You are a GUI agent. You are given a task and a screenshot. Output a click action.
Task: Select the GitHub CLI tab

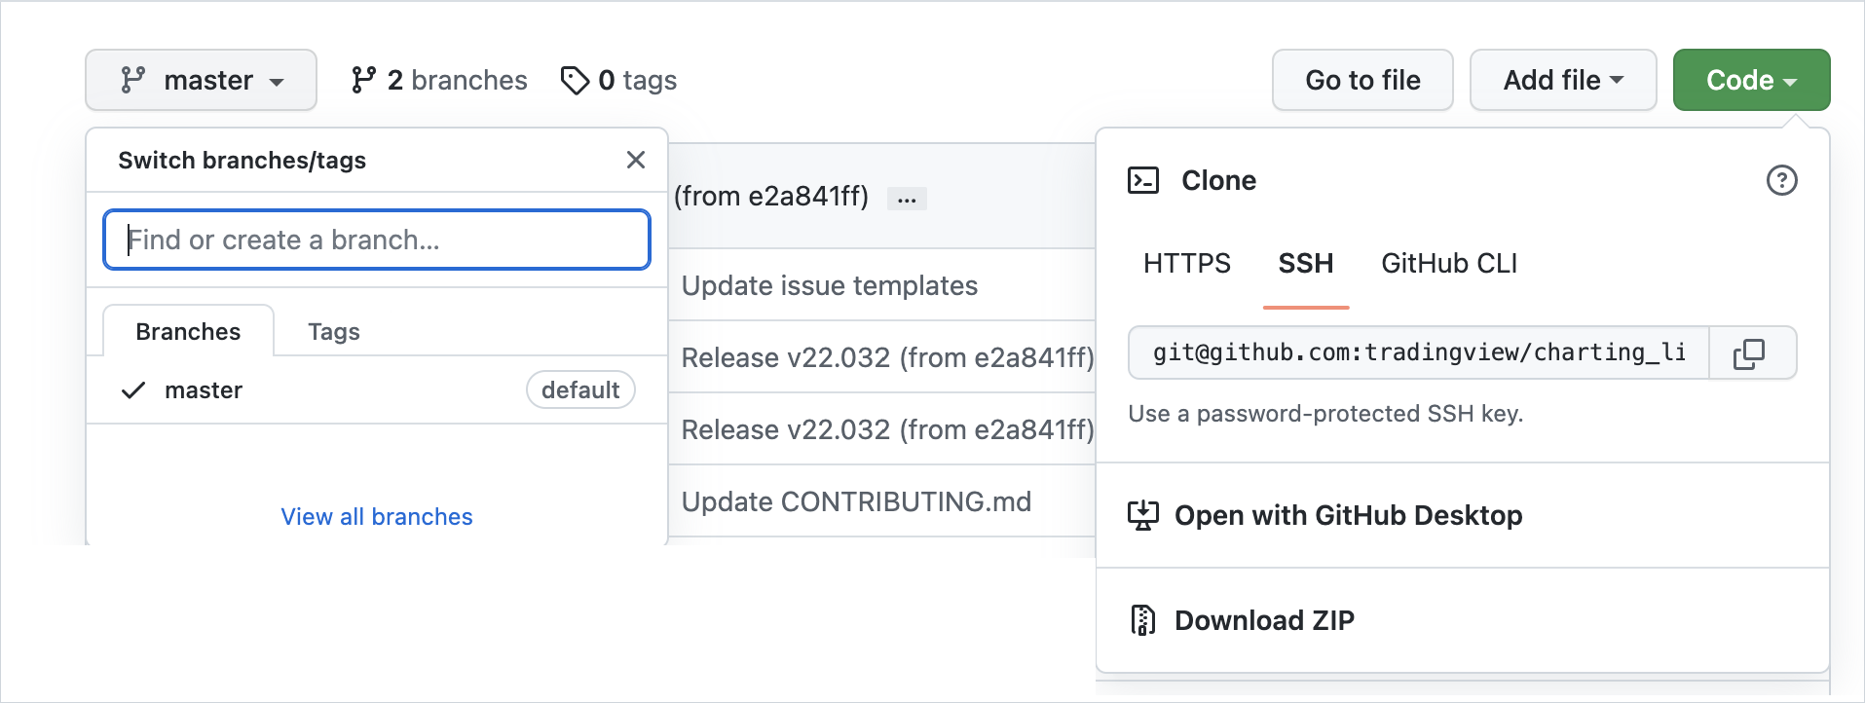(1448, 263)
